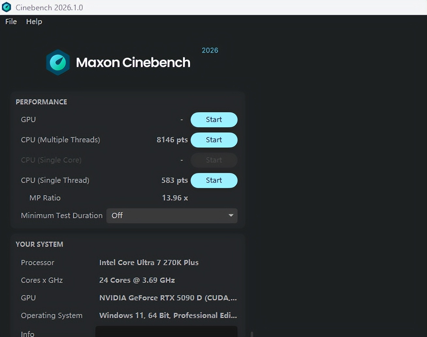Start the CPU Multiple Threads benchmark
427x337 pixels.
[x=214, y=140]
